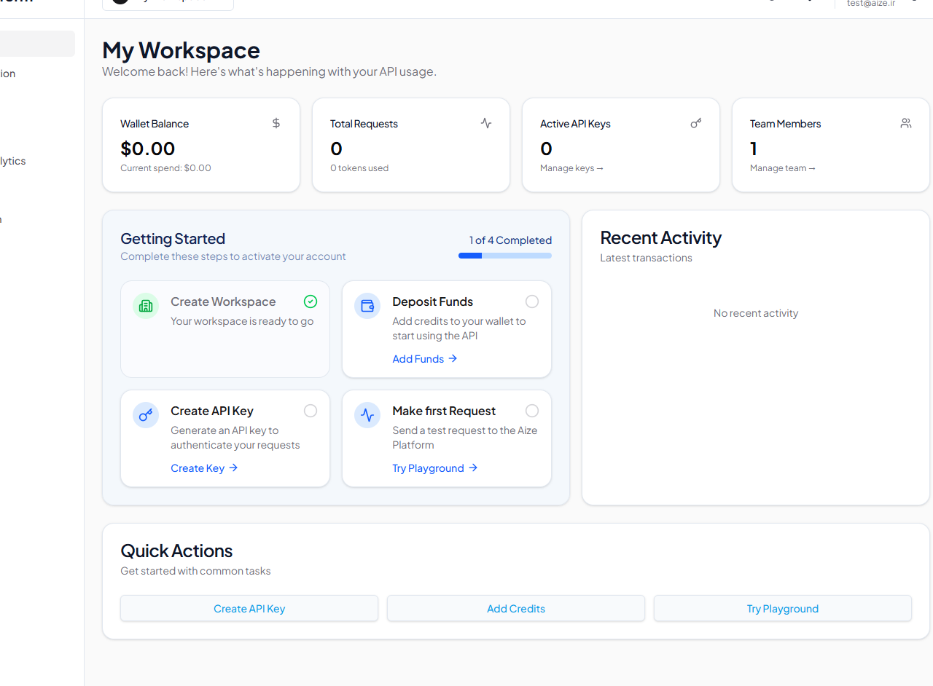The height and width of the screenshot is (686, 933).
Task: Click the test@aize.ir account email
Action: 870,4
